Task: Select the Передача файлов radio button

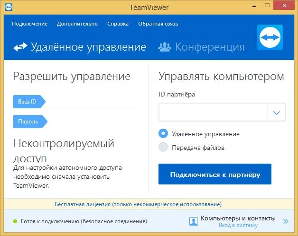Action: click(163, 147)
